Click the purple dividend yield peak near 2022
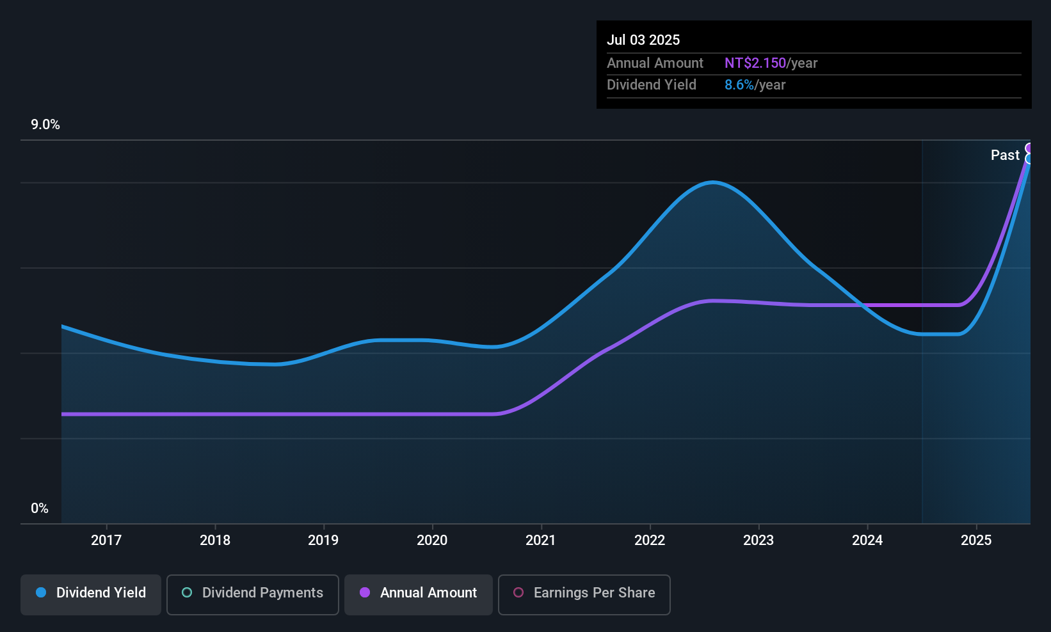 [710, 301]
